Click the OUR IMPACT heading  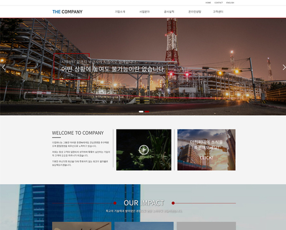tap(144, 203)
